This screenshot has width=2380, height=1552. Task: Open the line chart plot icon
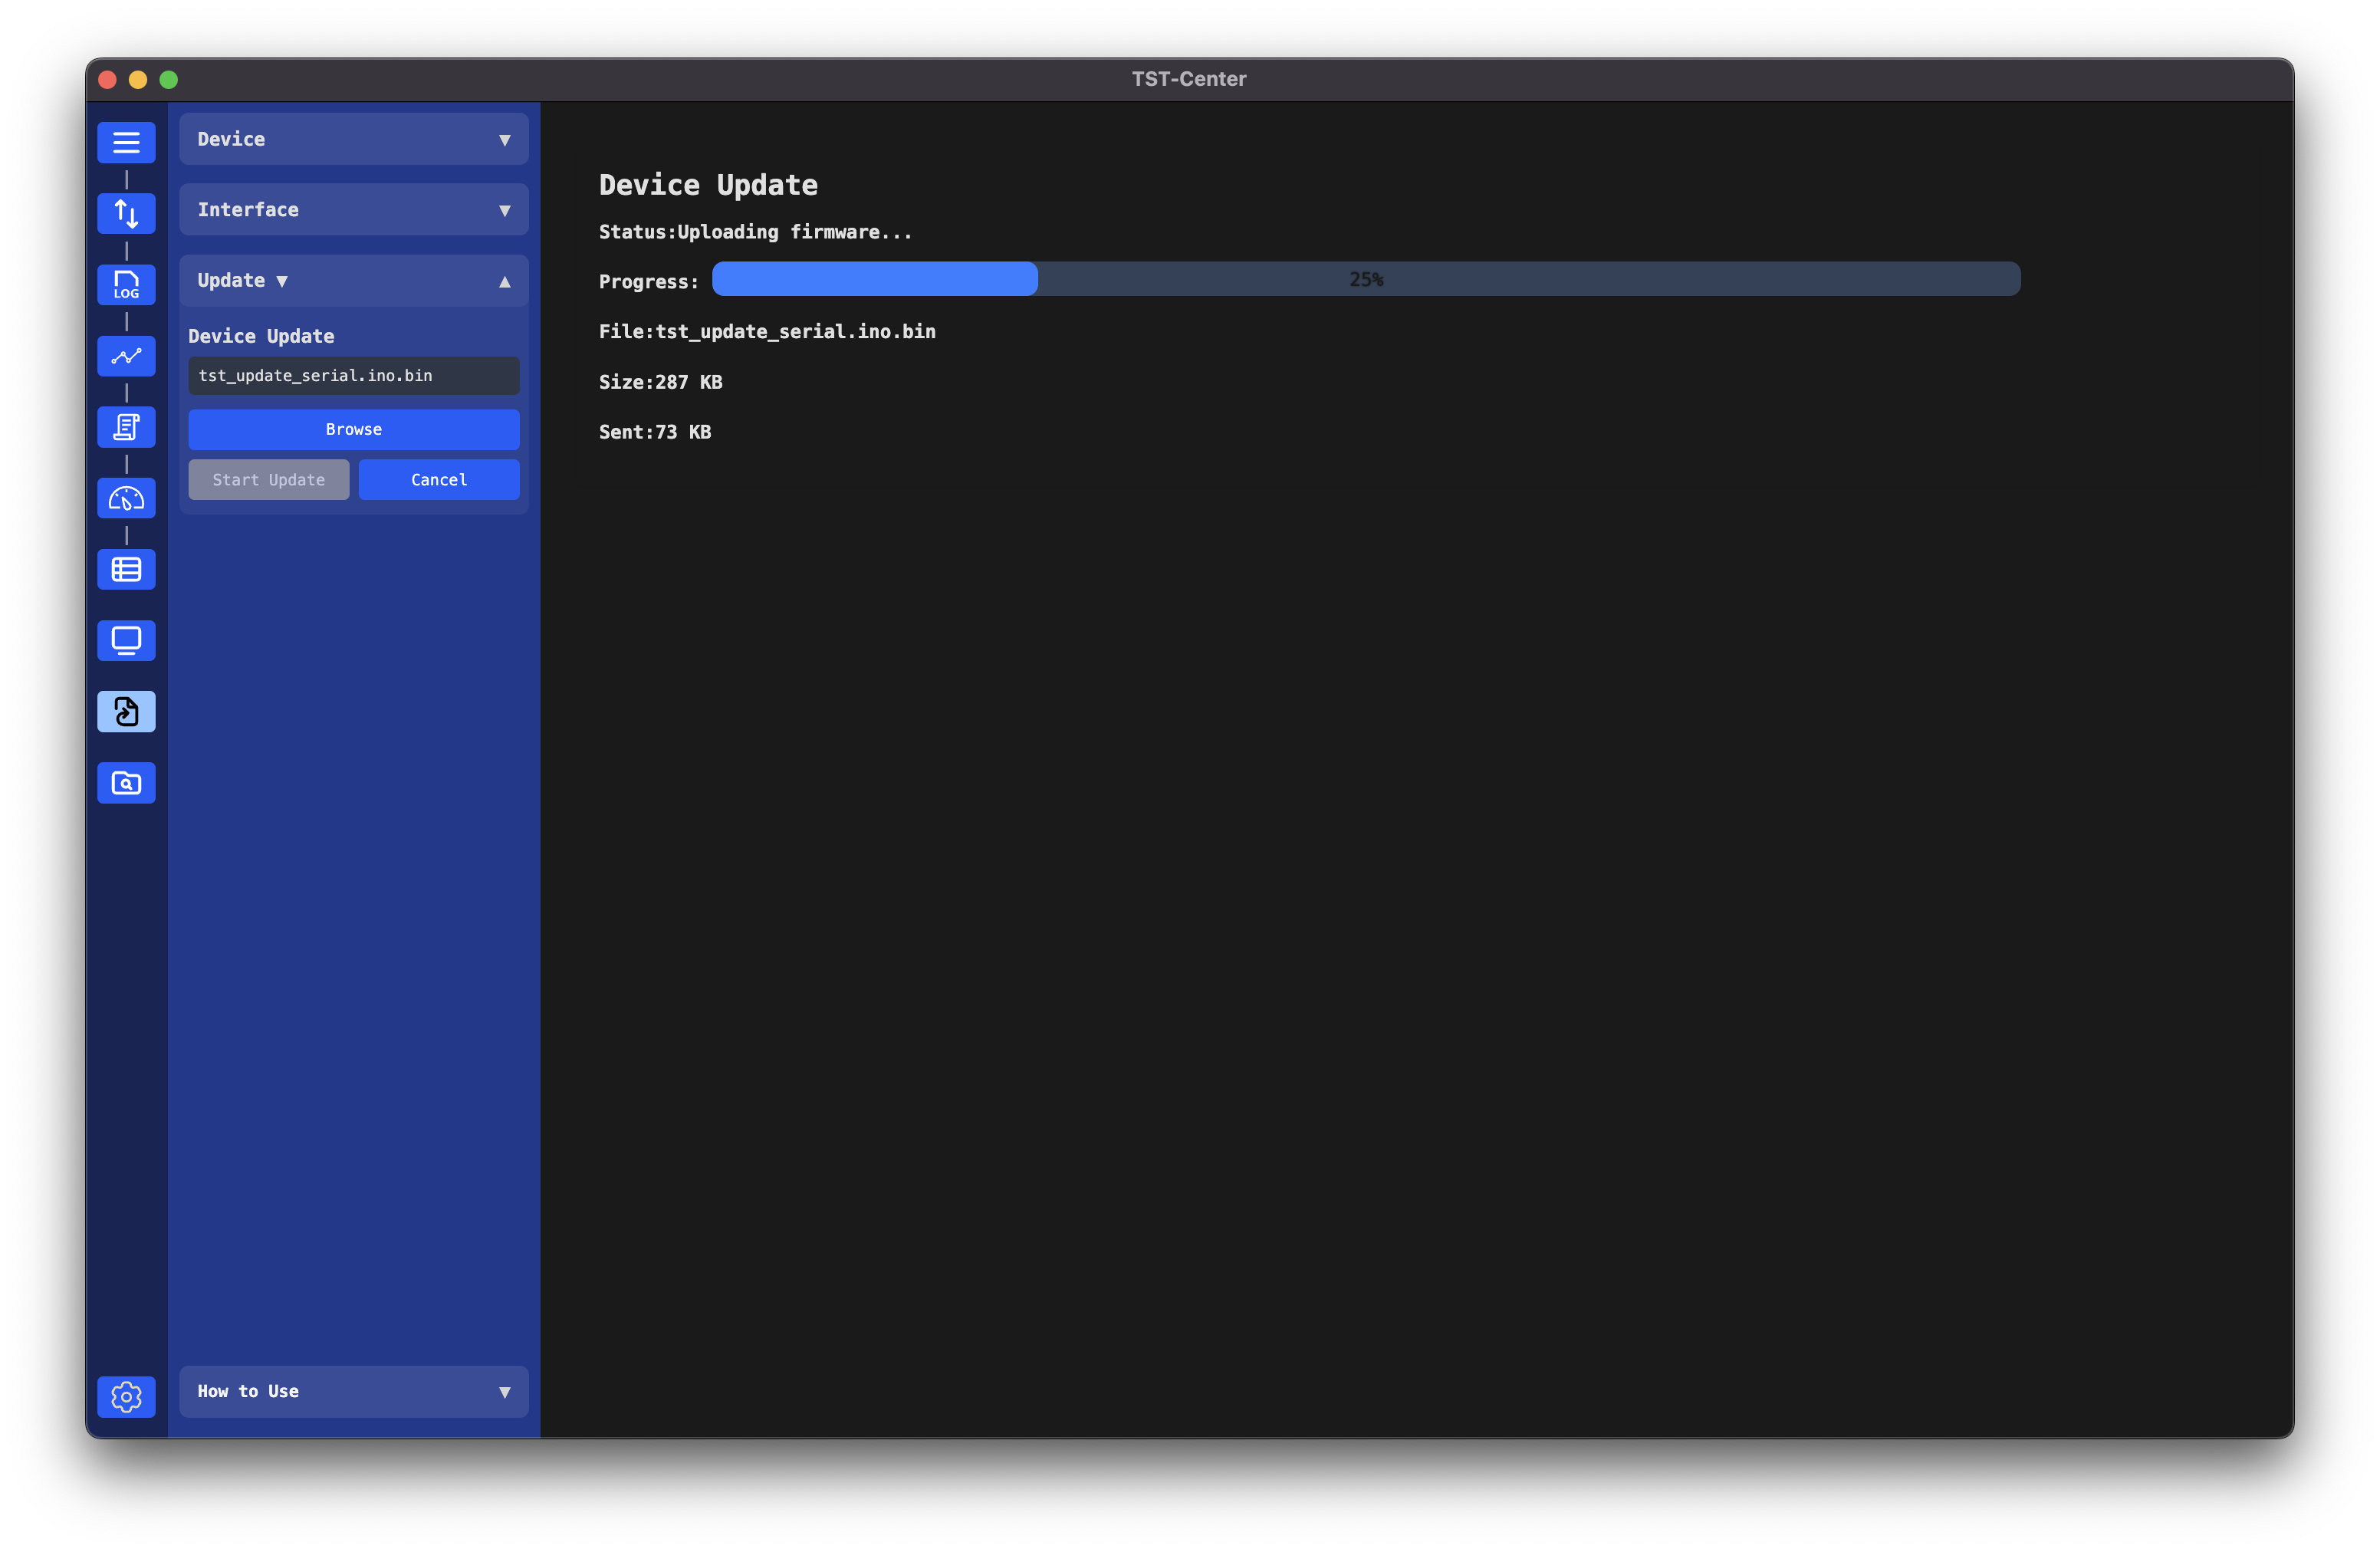126,356
